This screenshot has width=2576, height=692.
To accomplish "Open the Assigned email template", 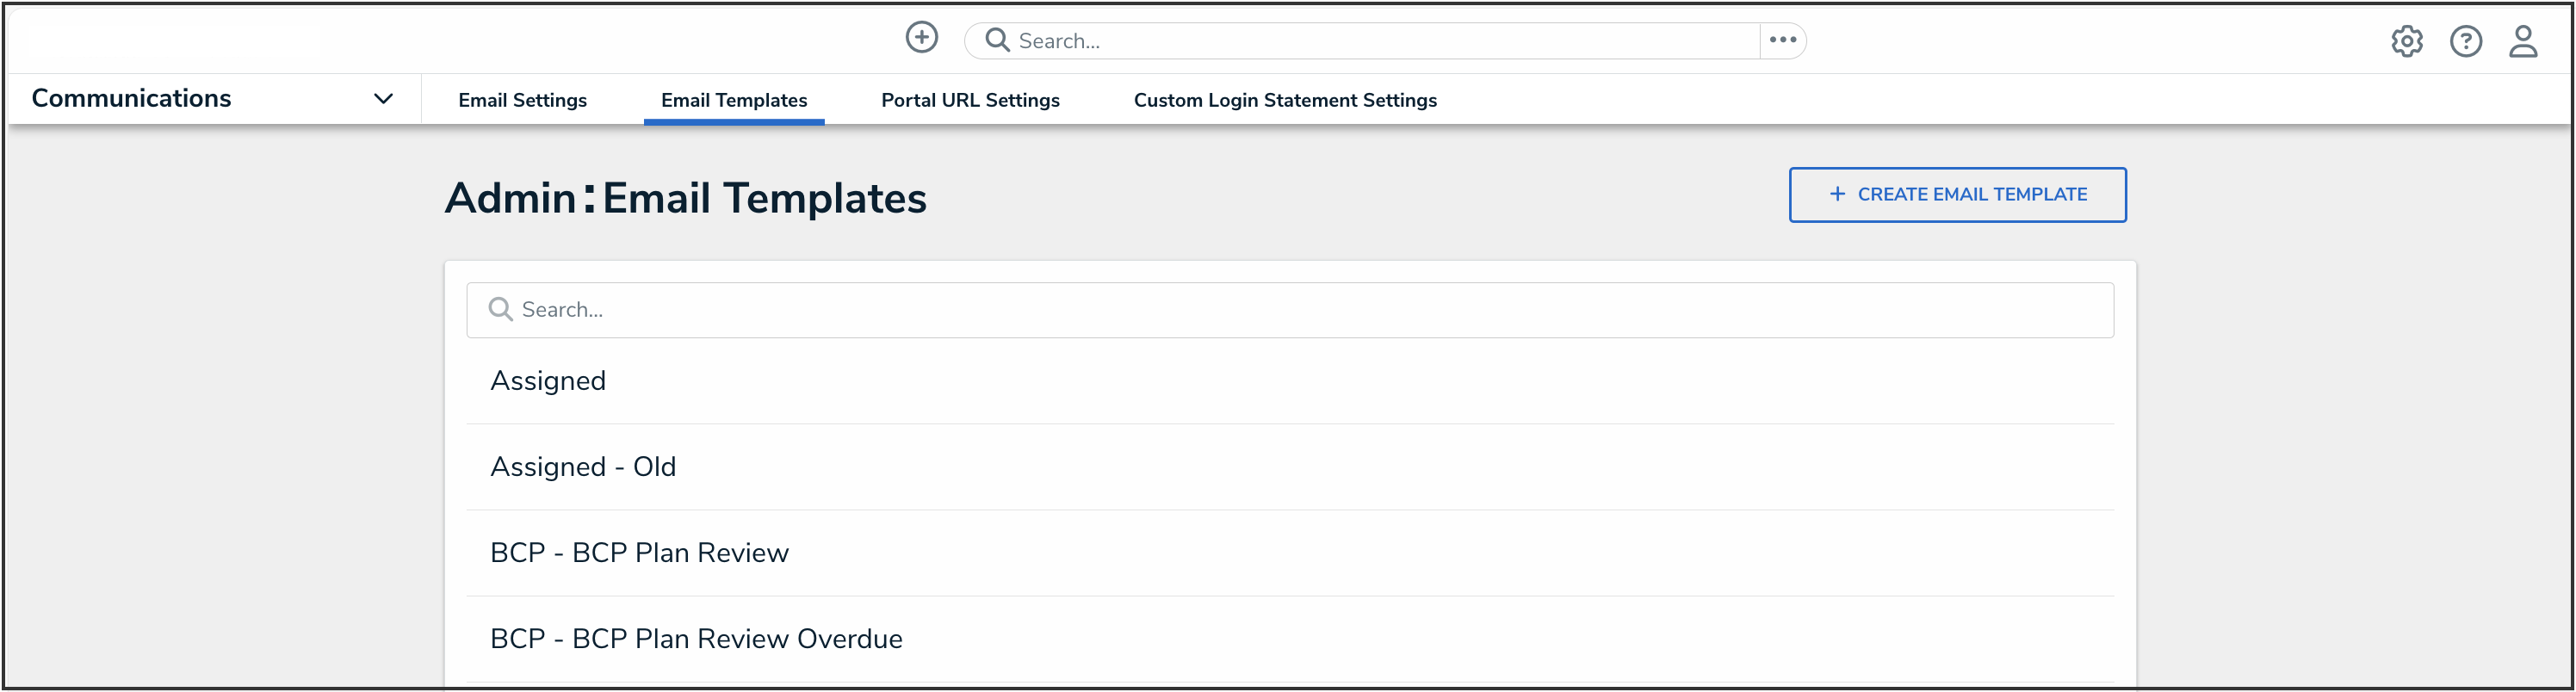I will [x=548, y=381].
